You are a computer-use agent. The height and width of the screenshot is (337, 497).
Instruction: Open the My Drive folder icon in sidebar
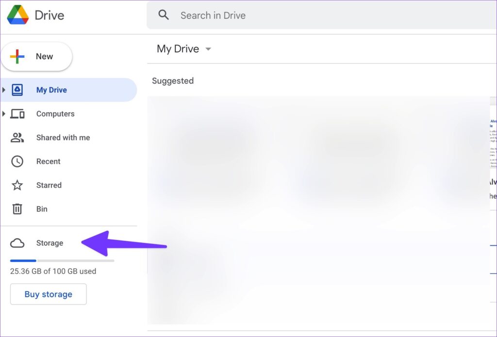17,90
